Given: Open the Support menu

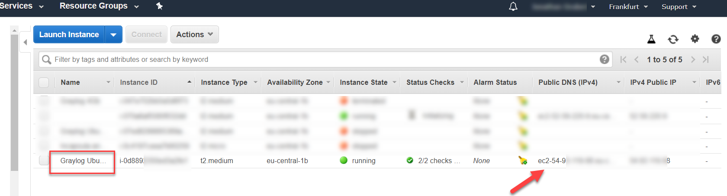Looking at the screenshot, I should 679,6.
